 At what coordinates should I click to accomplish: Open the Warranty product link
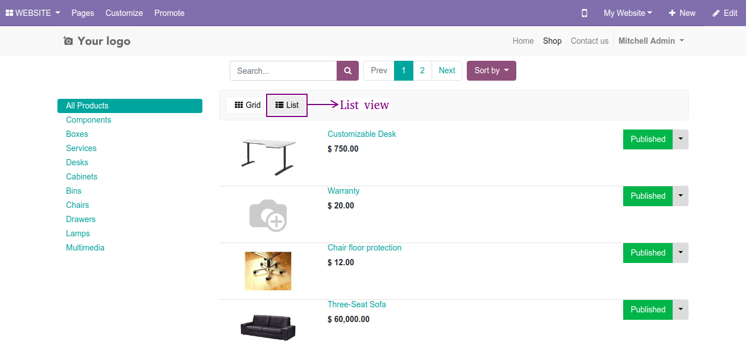pyautogui.click(x=343, y=191)
